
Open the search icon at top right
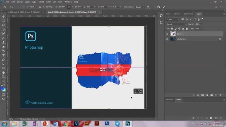click(216, 7)
